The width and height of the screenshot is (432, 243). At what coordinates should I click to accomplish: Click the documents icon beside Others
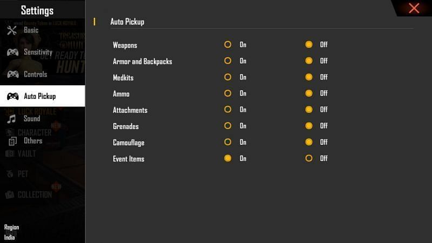tap(12, 141)
